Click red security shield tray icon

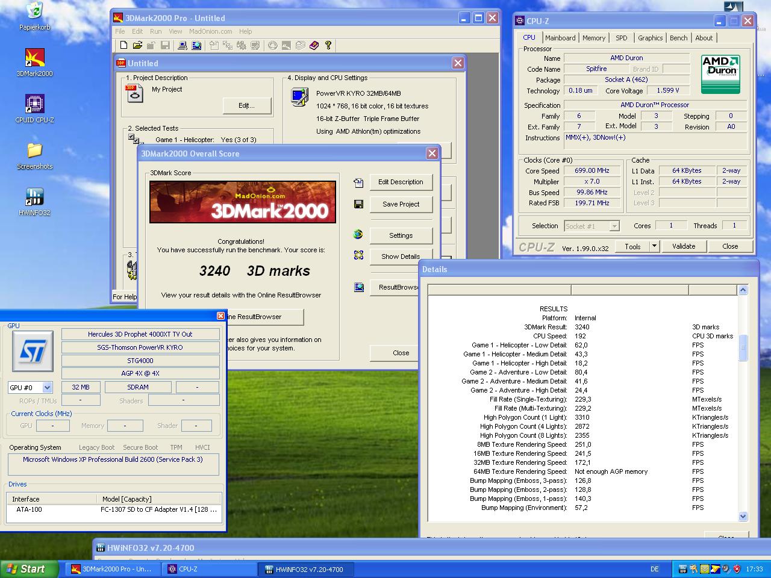(737, 569)
